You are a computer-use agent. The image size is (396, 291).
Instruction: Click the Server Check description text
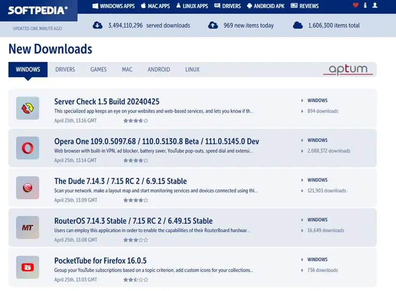point(154,111)
